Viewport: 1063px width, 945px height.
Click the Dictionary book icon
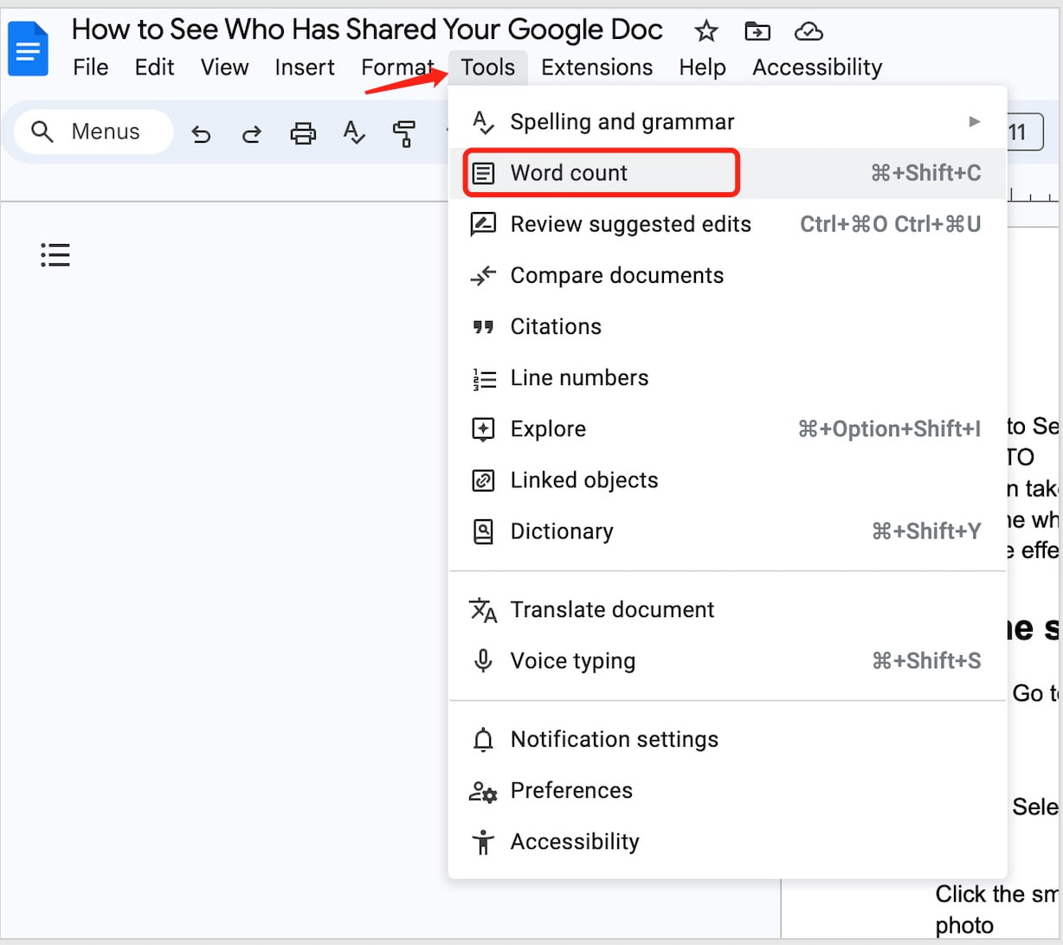click(x=482, y=531)
